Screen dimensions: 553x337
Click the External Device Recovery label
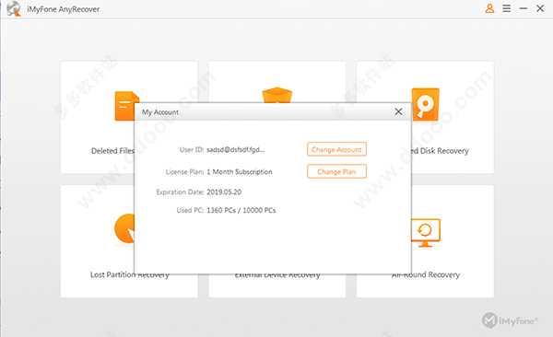[277, 275]
